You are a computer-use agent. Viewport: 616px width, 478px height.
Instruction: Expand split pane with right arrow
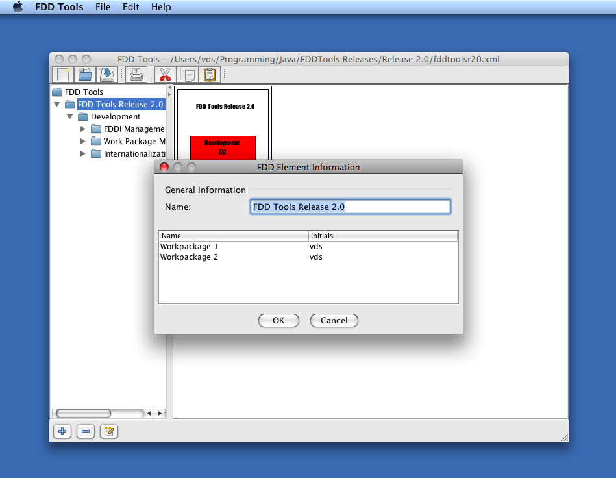pos(169,94)
